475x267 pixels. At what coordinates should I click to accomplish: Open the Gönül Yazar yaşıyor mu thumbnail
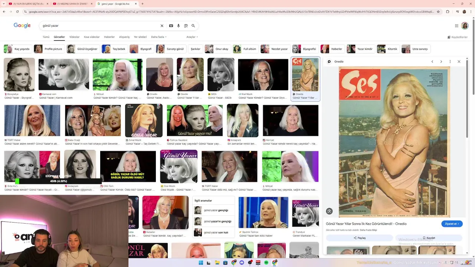(194, 121)
